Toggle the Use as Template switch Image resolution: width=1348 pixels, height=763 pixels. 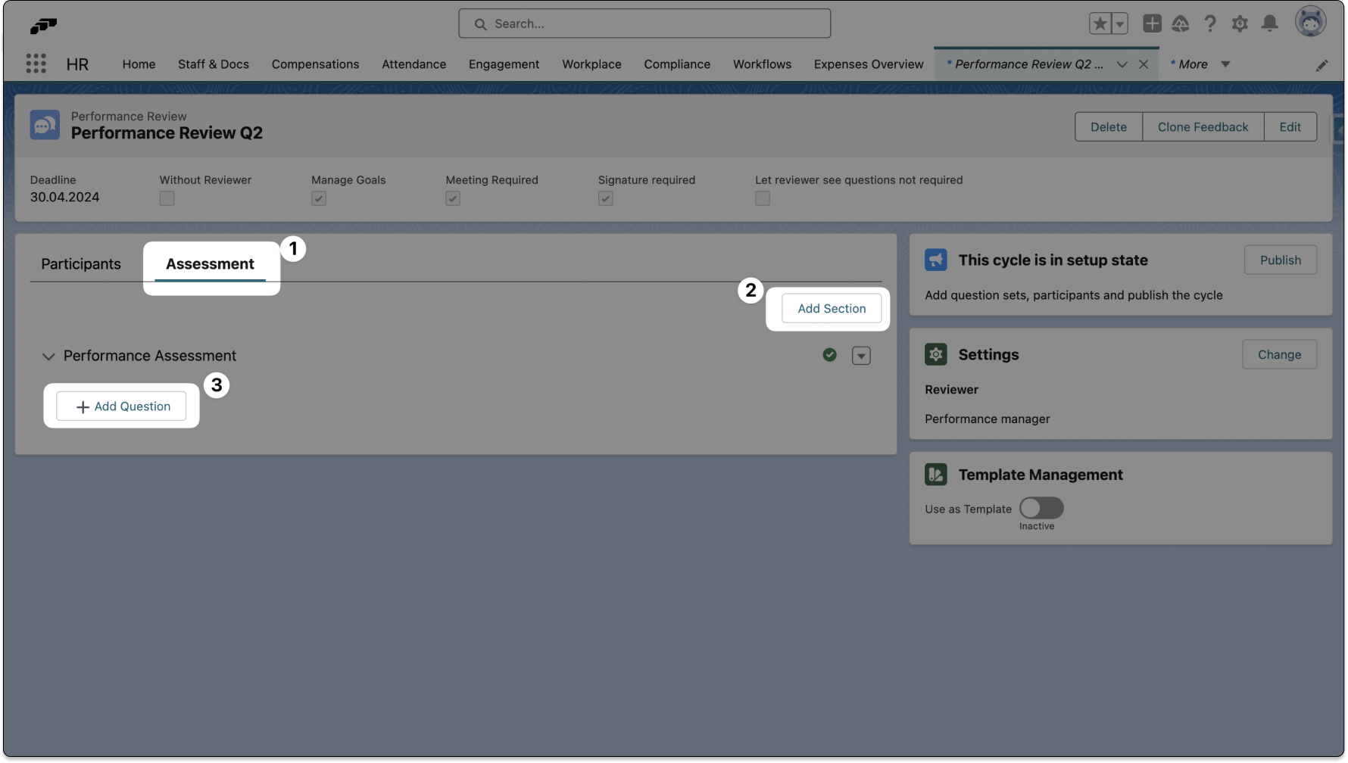[1041, 508]
